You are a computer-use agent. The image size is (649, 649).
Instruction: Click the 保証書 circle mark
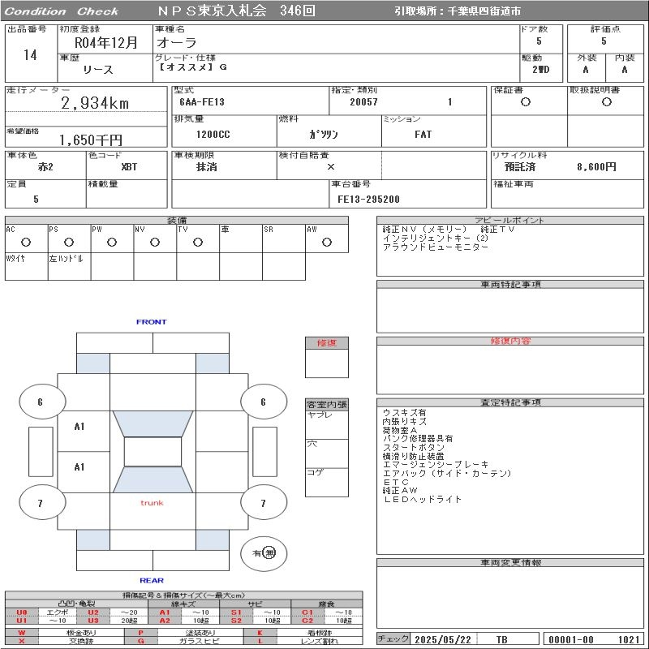(x=526, y=102)
